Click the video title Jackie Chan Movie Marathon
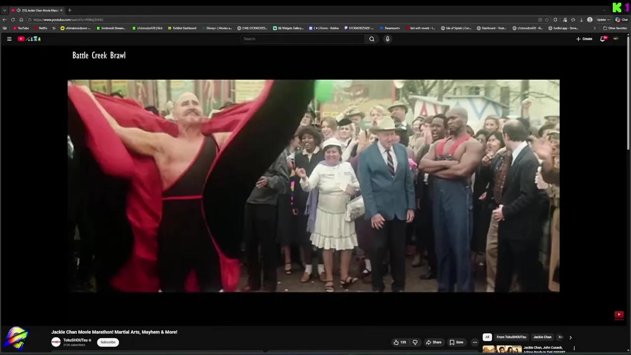This screenshot has height=355, width=631. pos(114,332)
